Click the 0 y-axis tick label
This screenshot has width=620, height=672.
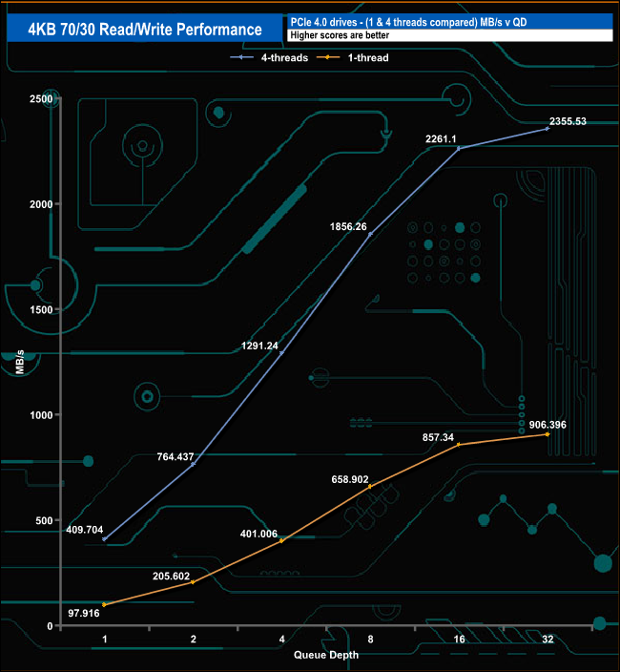point(50,626)
